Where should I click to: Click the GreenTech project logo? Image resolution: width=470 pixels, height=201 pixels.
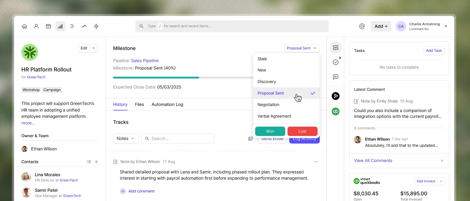pyautogui.click(x=30, y=52)
